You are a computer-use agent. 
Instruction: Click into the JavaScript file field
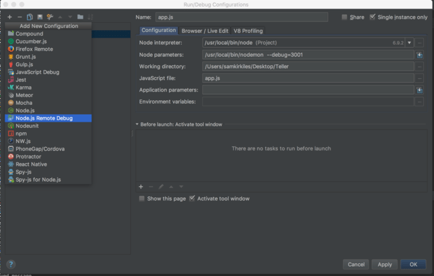pyautogui.click(x=307, y=78)
